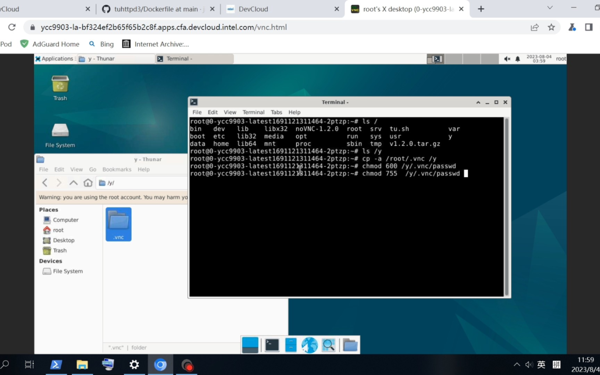
Task: Launch Terminal Emulator from bottom dock
Action: (x=272, y=345)
